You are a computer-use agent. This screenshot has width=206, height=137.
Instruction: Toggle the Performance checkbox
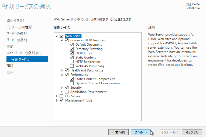tap(67, 75)
